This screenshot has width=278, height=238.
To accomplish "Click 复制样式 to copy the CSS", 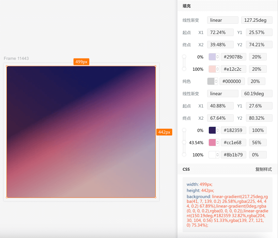I will [262, 169].
